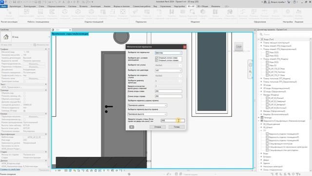This screenshot has height=176, width=312.
Task: Click the video help icon in the lintel dialog
Action: coord(132,127)
